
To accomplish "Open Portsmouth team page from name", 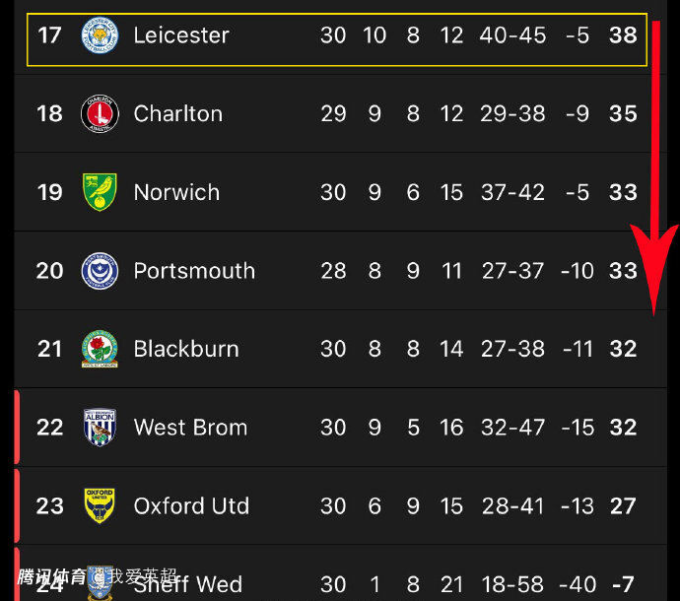I will click(194, 271).
